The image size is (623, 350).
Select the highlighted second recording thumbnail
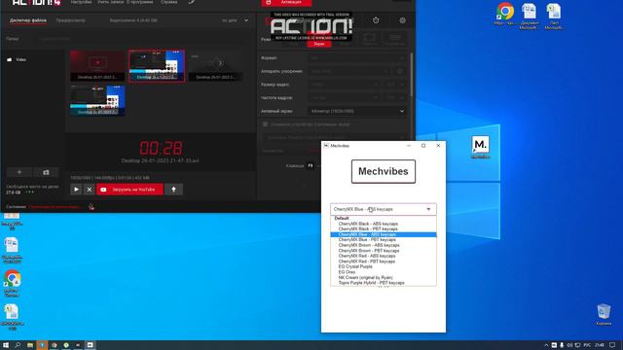coord(157,66)
